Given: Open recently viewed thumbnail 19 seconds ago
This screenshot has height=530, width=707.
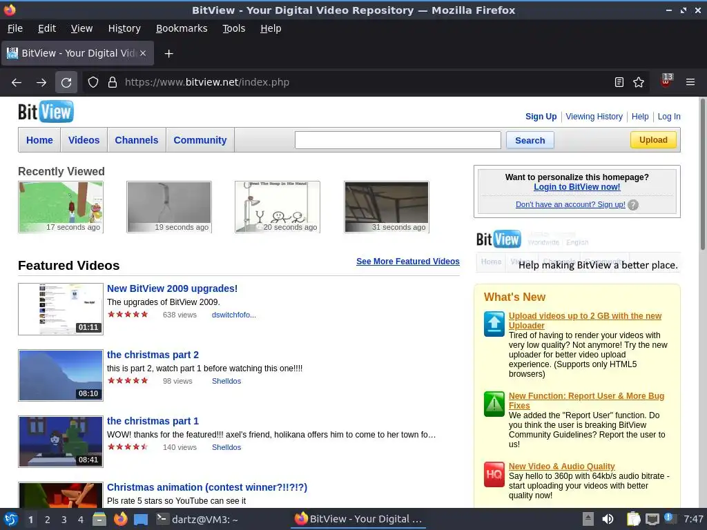Looking at the screenshot, I should 169,207.
